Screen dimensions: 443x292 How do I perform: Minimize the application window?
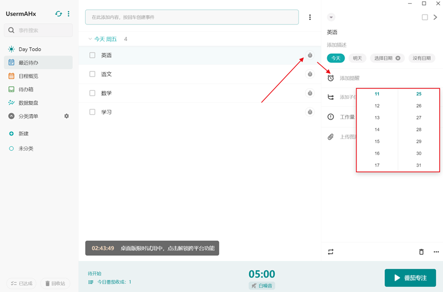pos(410,3)
